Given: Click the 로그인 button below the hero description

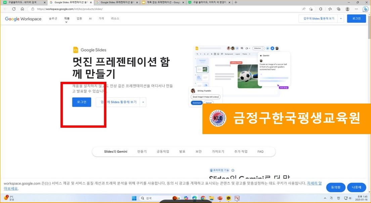Looking at the screenshot, I should (x=82, y=102).
